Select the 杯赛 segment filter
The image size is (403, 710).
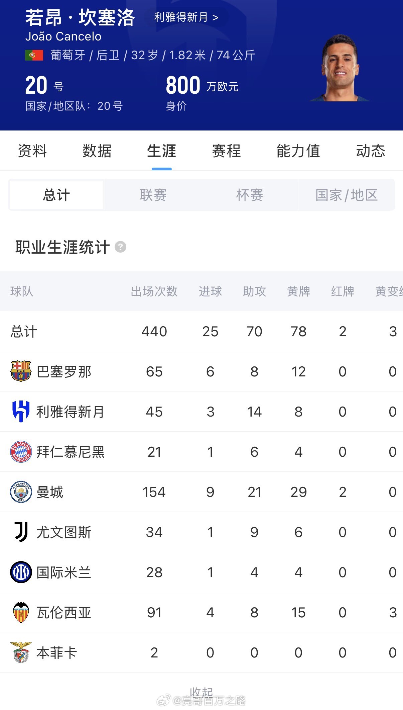(x=250, y=195)
